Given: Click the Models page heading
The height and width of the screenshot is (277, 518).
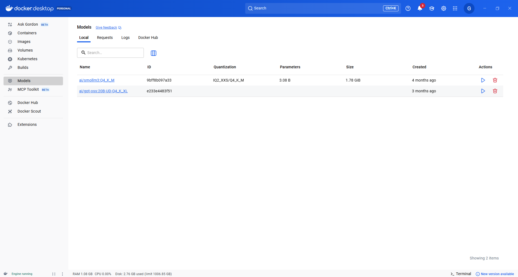Looking at the screenshot, I should [84, 27].
